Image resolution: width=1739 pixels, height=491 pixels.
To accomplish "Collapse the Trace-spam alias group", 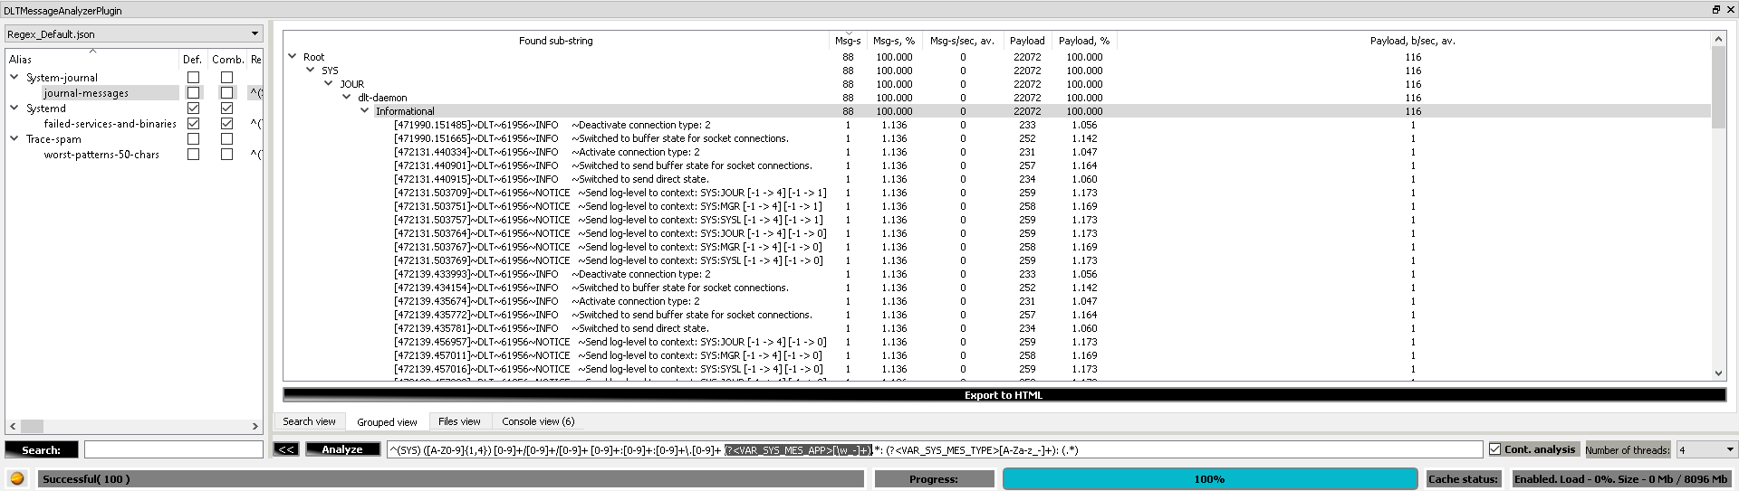I will [x=14, y=138].
